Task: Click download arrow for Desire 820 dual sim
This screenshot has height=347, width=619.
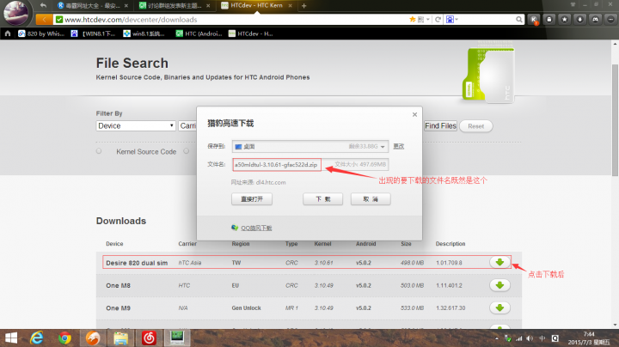Action: tap(499, 262)
